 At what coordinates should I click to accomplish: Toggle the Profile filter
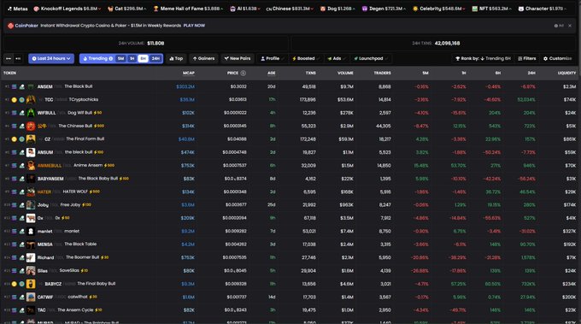272,59
